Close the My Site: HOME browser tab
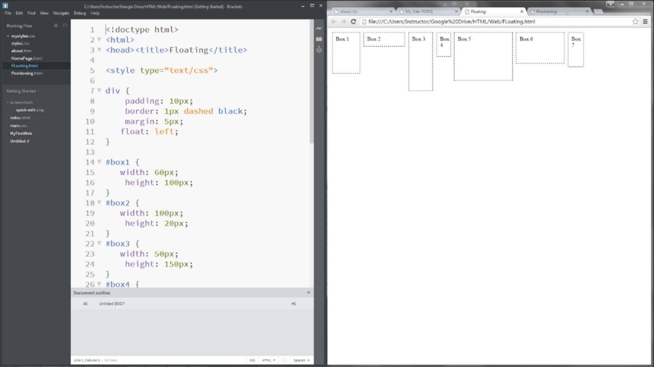Screen dimensions: 654x367 (456, 11)
